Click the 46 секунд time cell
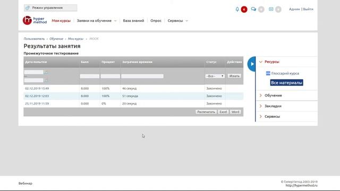Screen dimensions: 340x191 pyautogui.click(x=129, y=89)
